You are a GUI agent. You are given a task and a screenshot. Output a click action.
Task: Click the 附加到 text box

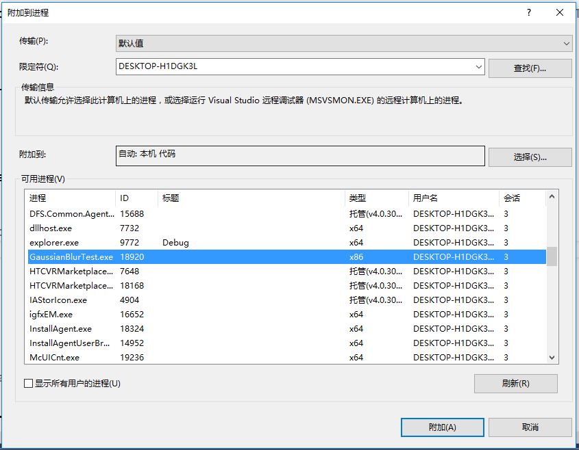tap(300, 156)
